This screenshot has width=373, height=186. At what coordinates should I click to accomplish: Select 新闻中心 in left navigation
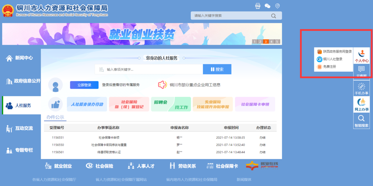tap(20, 58)
